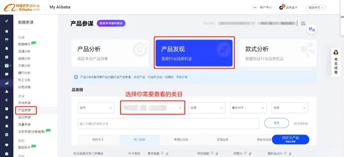This screenshot has height=157, width=344.
Task: Click the 数据参谋最新解读 purple button
Action: (x=111, y=23)
